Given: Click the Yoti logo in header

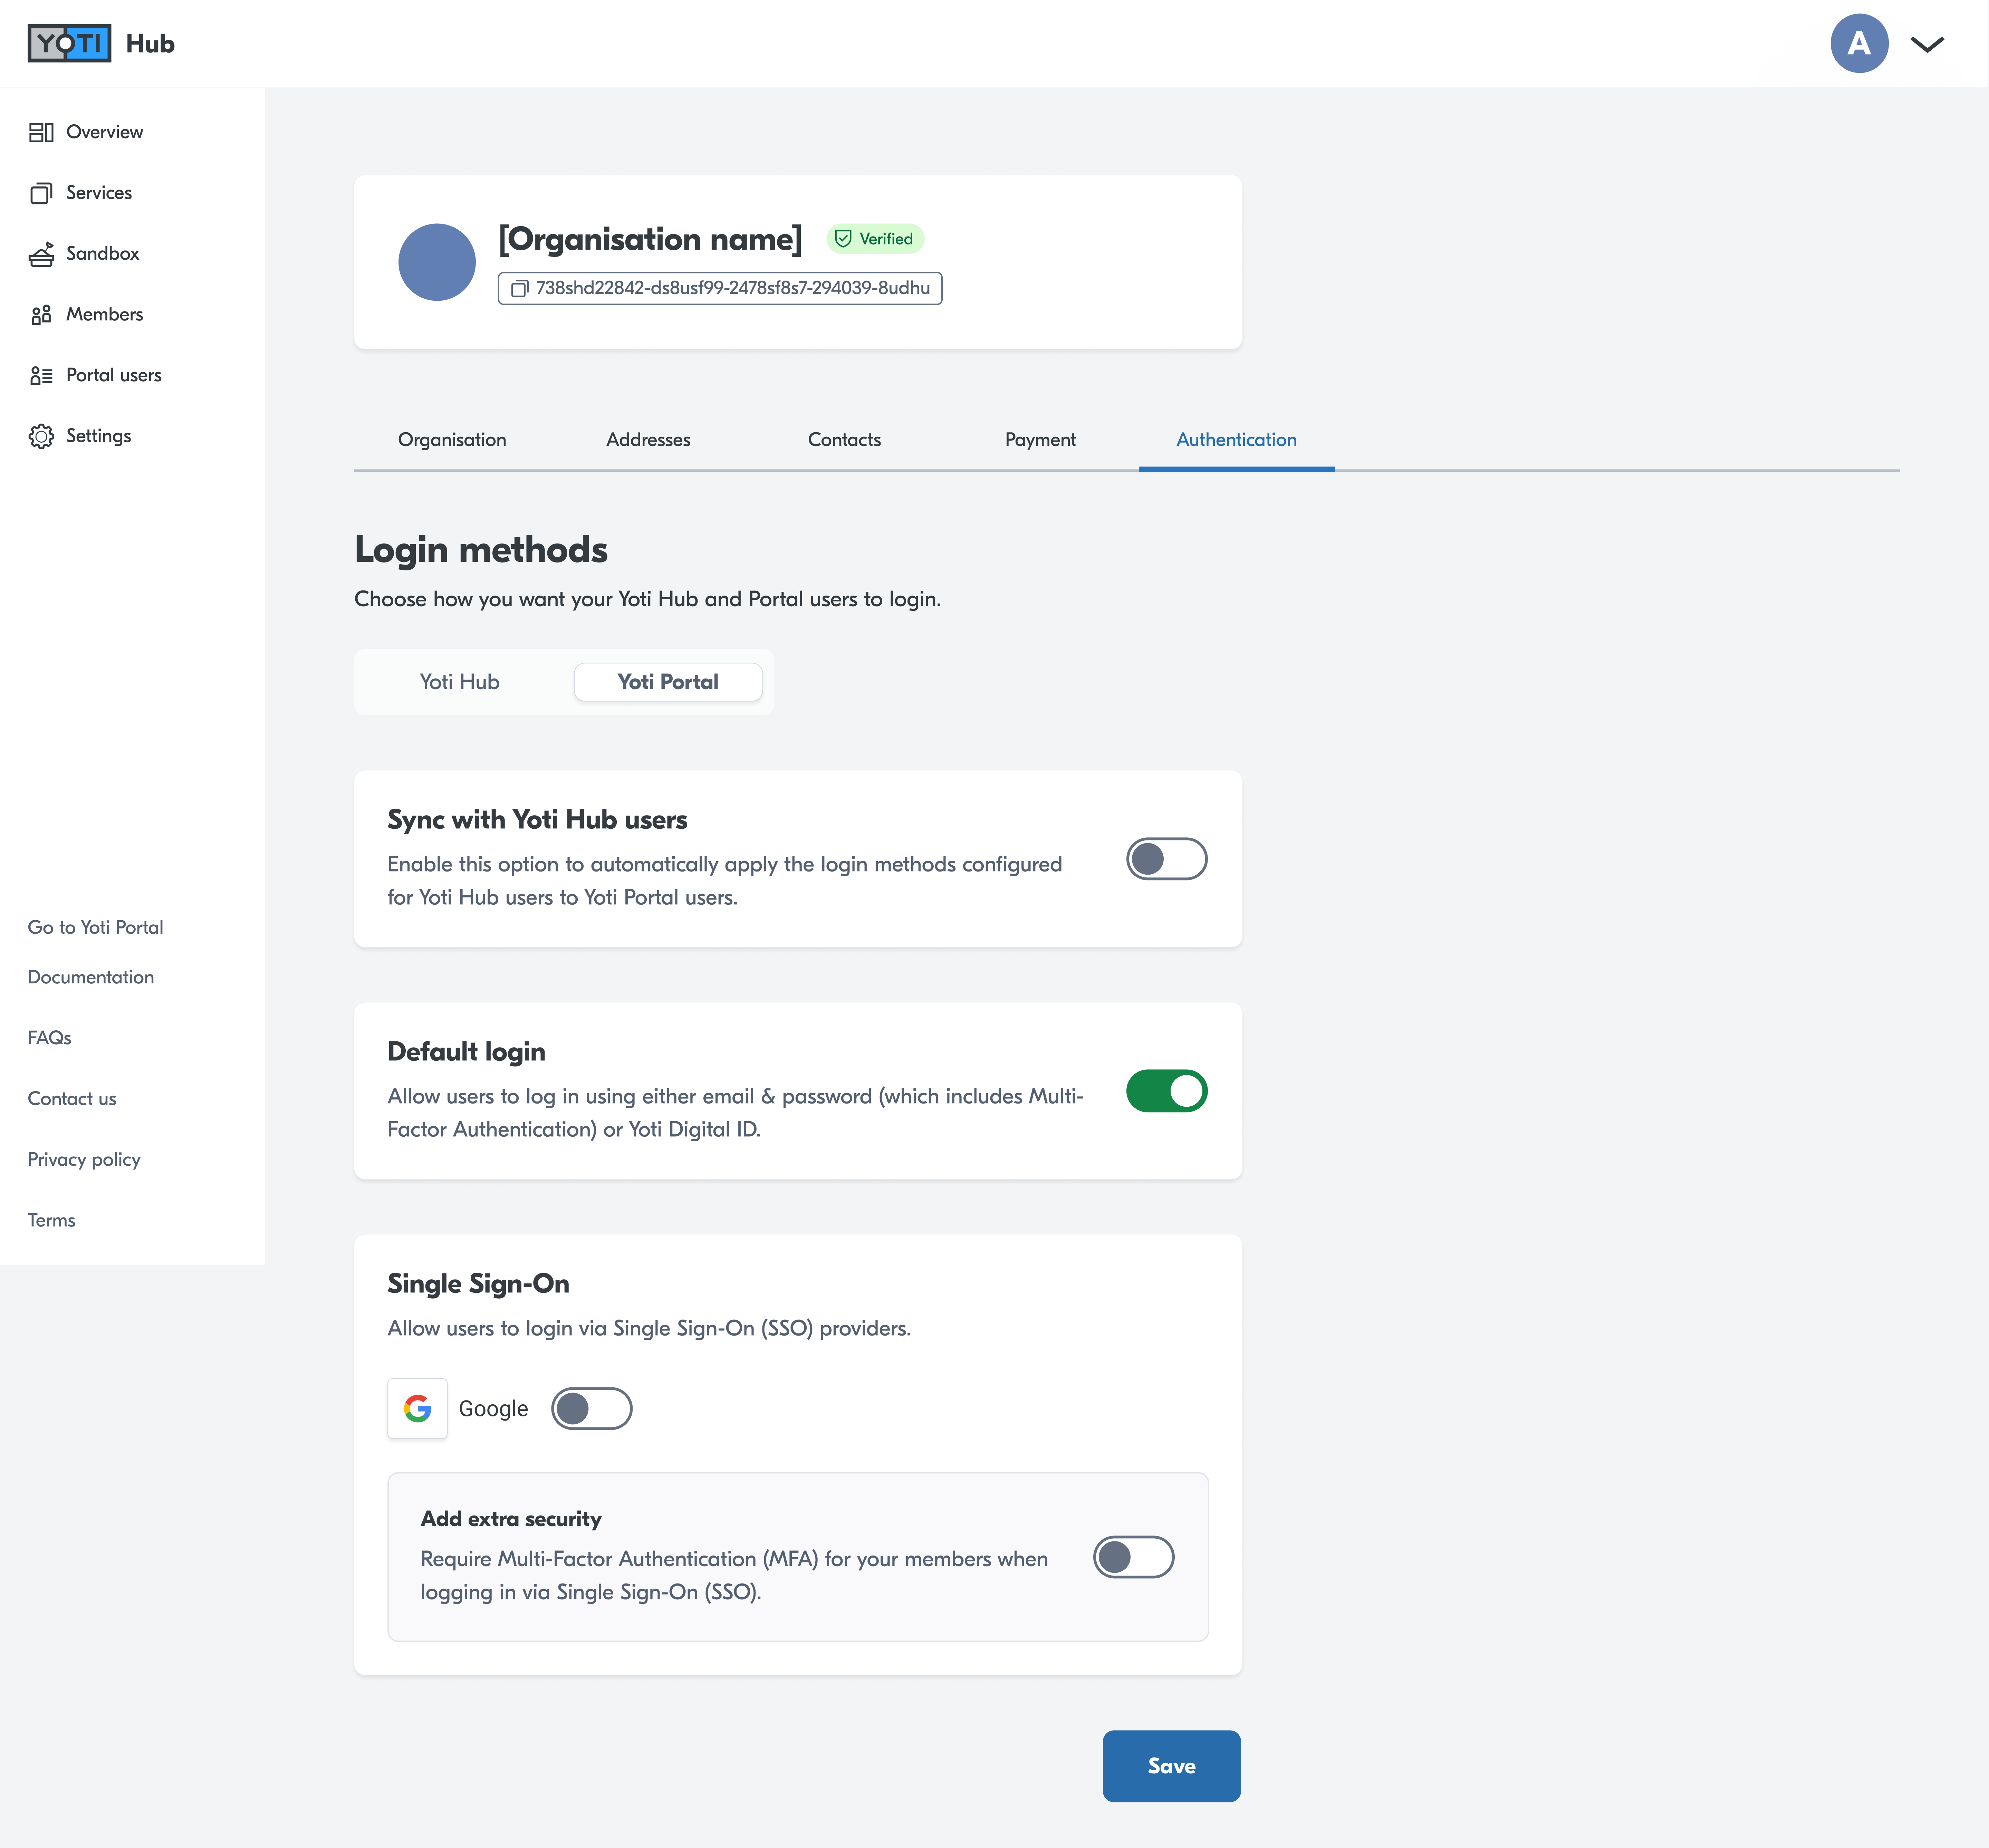Looking at the screenshot, I should tap(69, 43).
